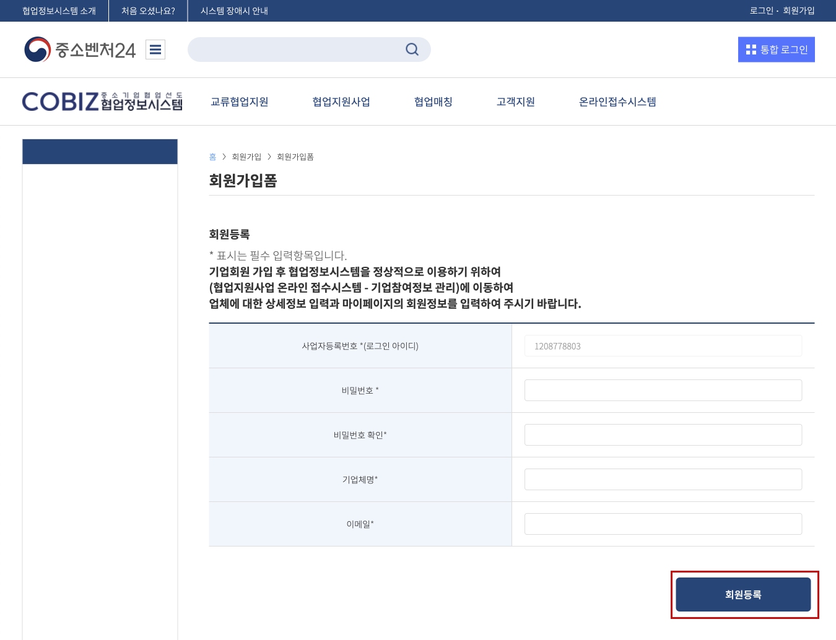Open the 협업지원사업 menu
This screenshot has width=836, height=640.
pyautogui.click(x=341, y=102)
